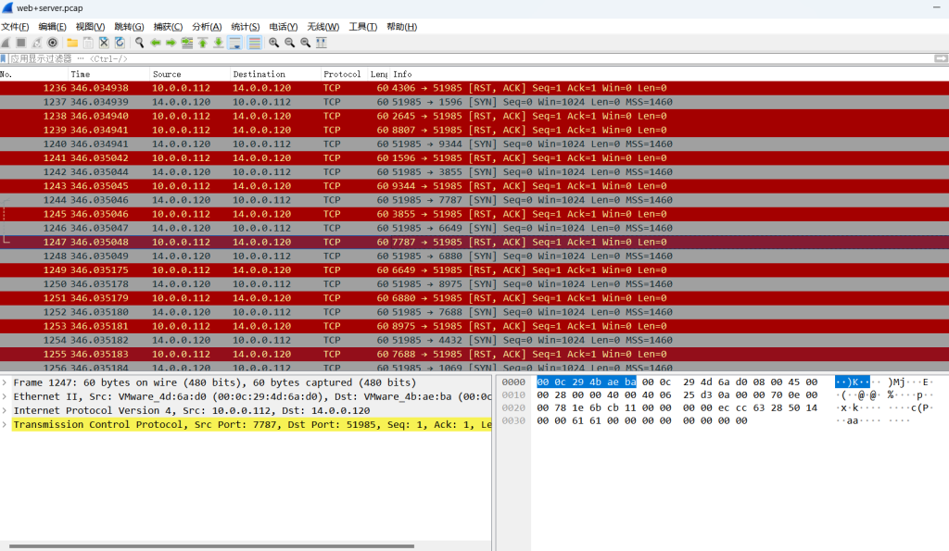949x551 pixels.
Task: Sort packets by Source column header
Action: 190,74
